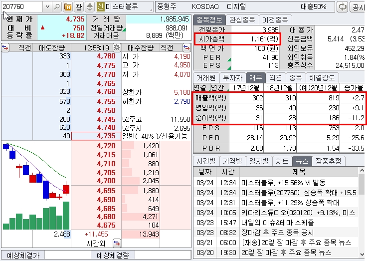Click the (예)20년12월 column header
This screenshot has width=367, height=261.
(318, 88)
